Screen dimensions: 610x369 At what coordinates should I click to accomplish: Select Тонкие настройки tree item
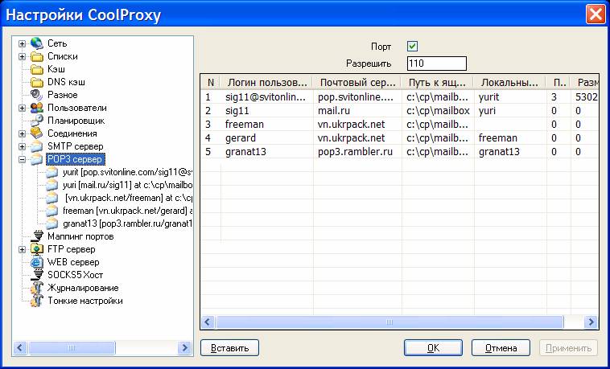85,301
